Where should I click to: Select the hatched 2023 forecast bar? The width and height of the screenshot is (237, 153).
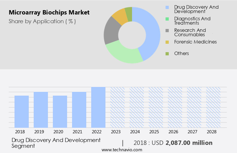click(117, 107)
